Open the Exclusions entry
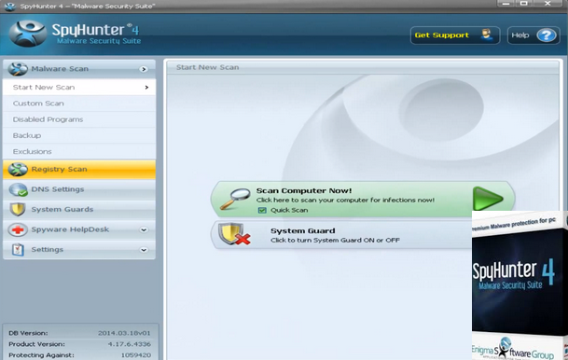Screen dimensions: 568x360 pyautogui.click(x=79, y=151)
